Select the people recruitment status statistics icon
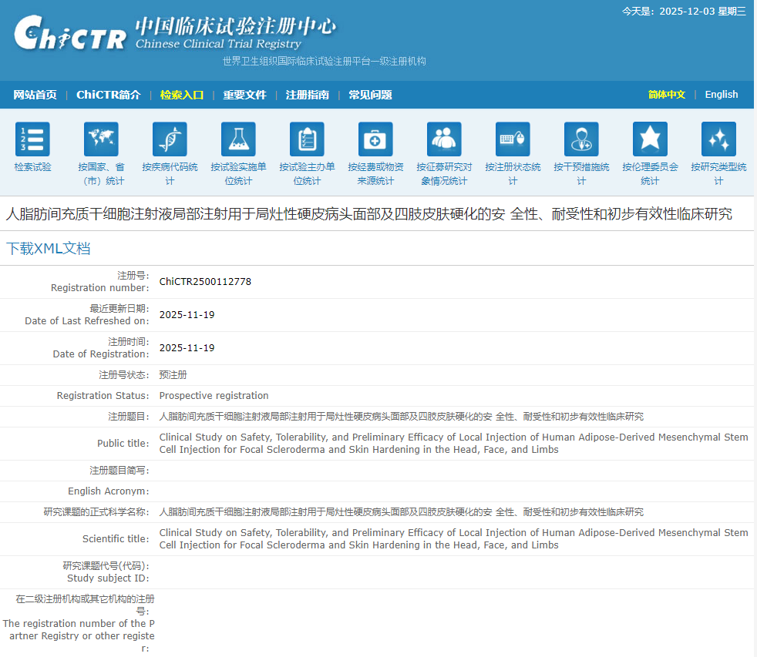This screenshot has height=657, width=757. coord(444,139)
